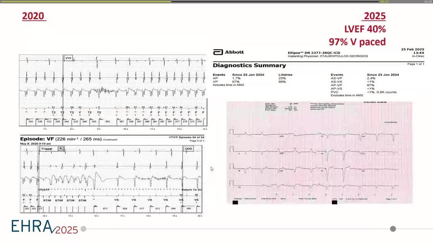Click the red 2020 heading
The width and height of the screenshot is (433, 244).
click(x=33, y=16)
